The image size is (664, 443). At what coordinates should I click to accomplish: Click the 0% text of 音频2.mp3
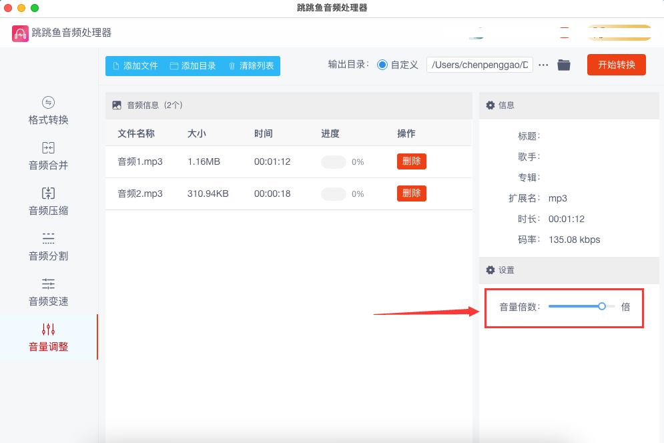point(358,194)
